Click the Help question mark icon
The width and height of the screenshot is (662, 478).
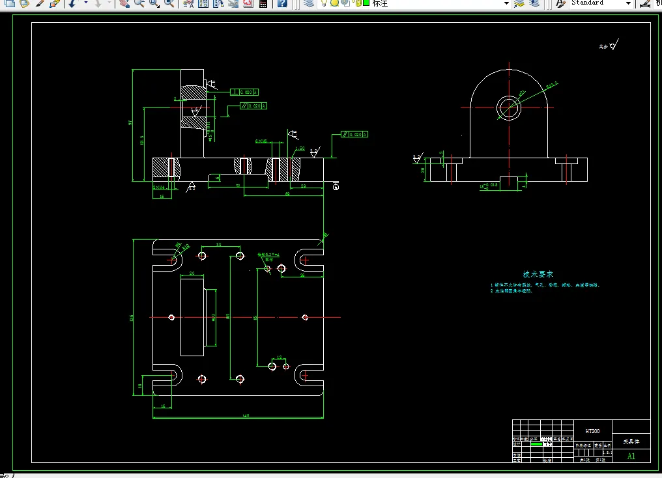(282, 3)
